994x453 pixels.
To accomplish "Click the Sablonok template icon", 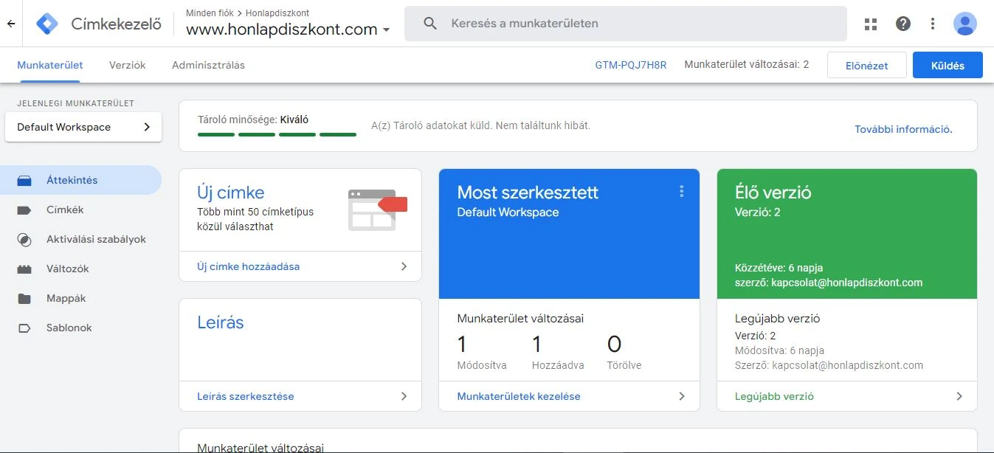I will [24, 328].
